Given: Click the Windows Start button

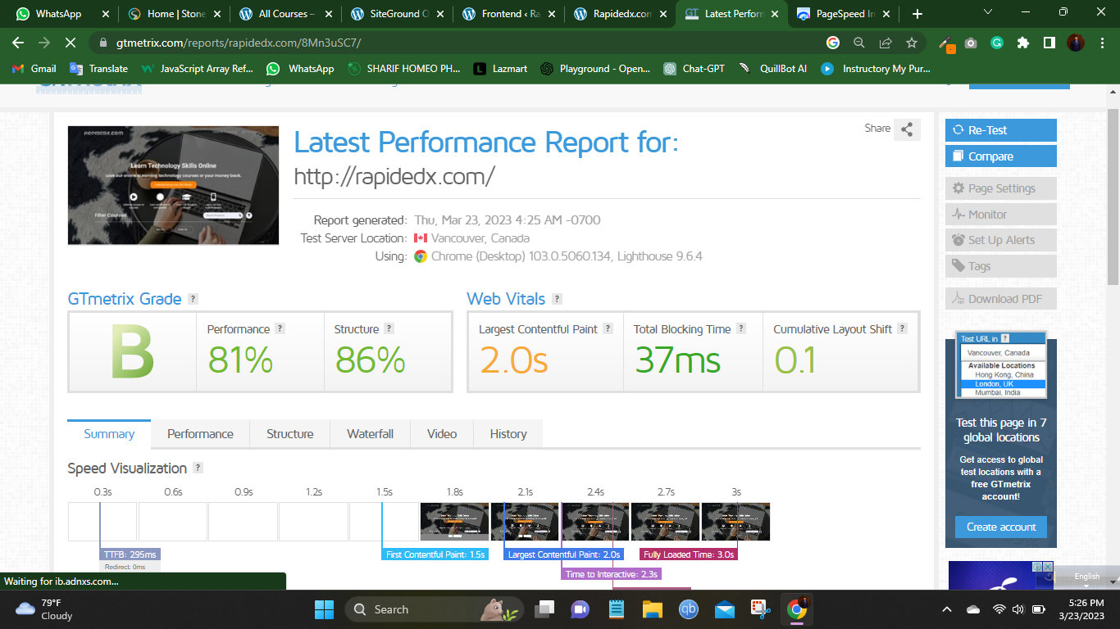Looking at the screenshot, I should coord(325,609).
